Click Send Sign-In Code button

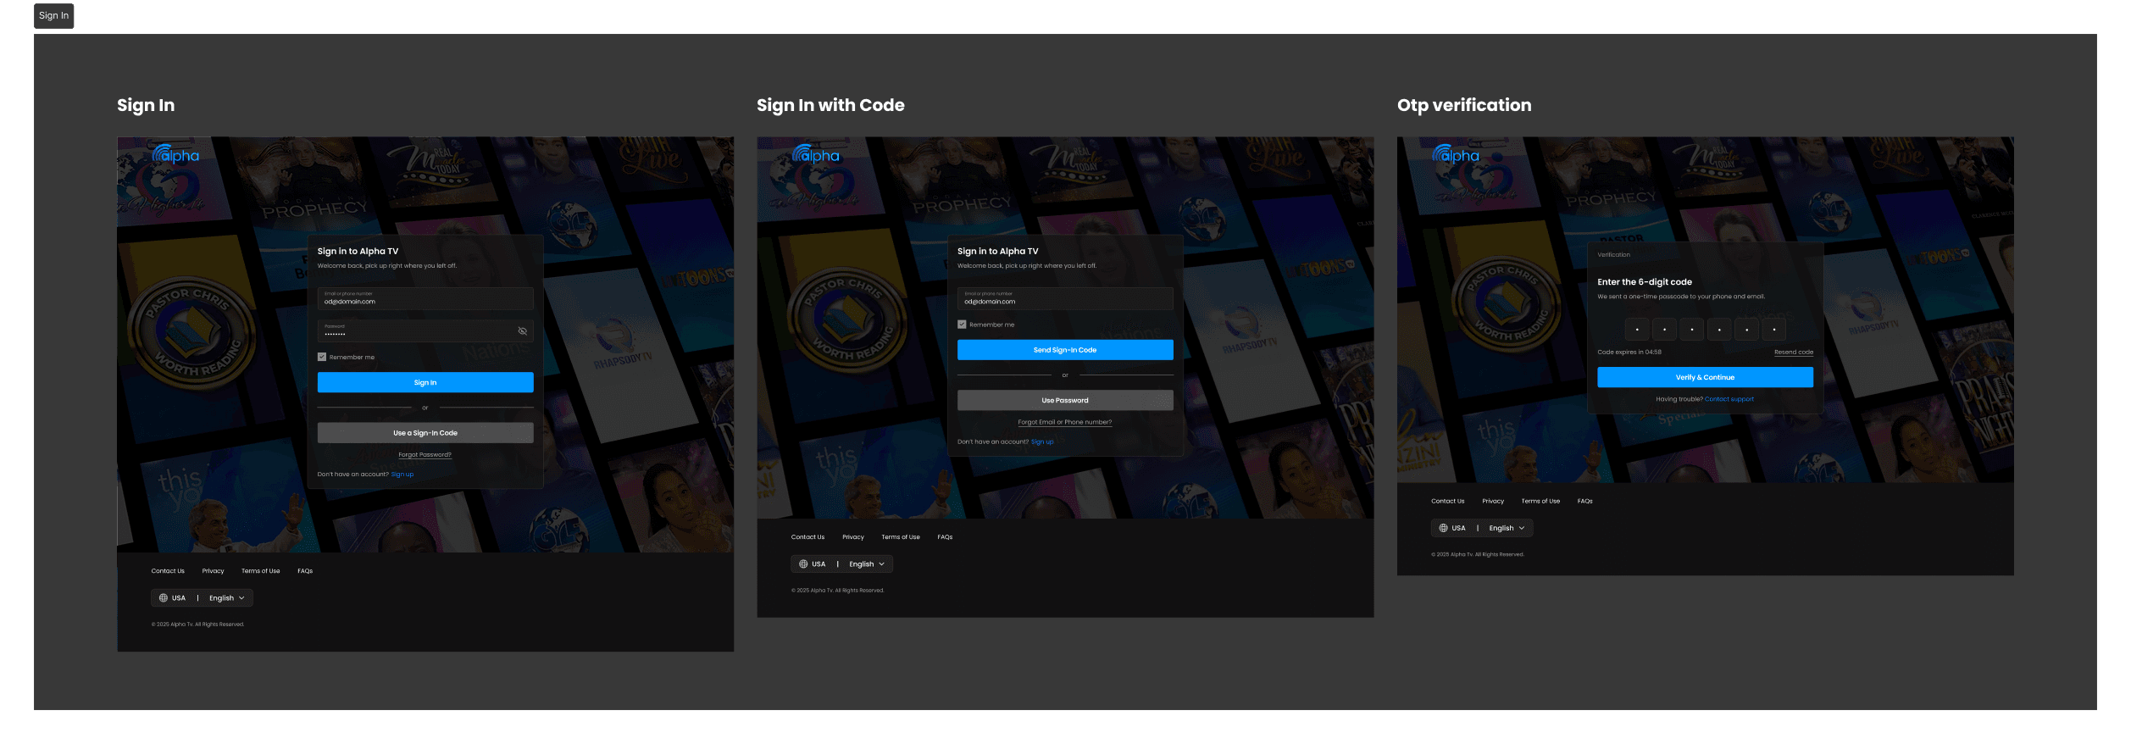pyautogui.click(x=1065, y=350)
